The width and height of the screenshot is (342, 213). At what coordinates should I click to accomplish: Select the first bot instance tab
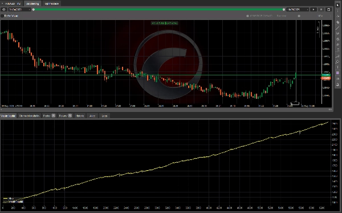(11, 4)
